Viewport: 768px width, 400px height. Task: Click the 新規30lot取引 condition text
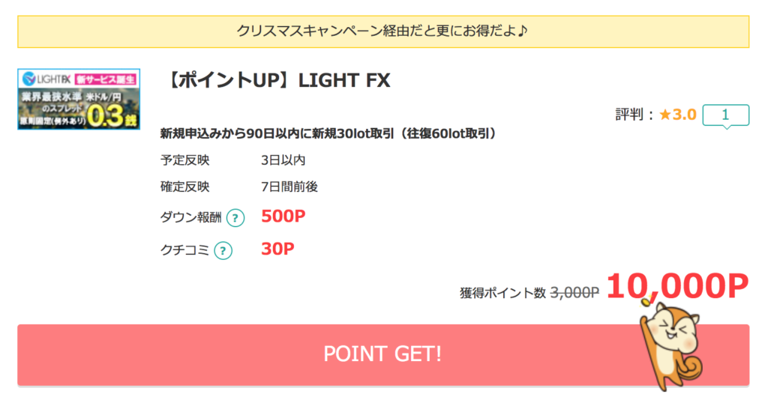tap(328, 133)
